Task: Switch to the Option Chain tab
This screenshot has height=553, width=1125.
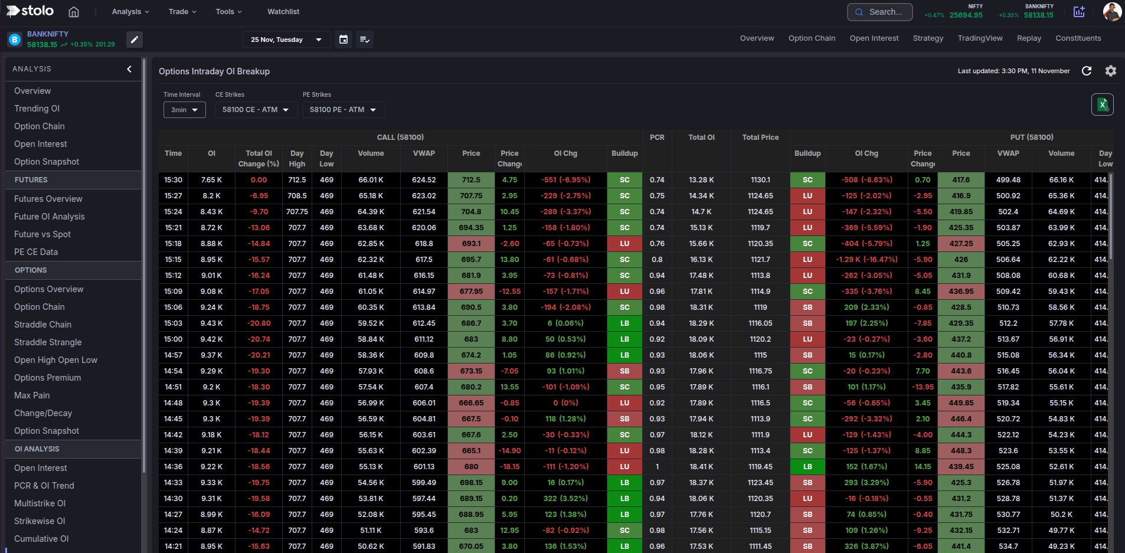Action: [x=812, y=38]
